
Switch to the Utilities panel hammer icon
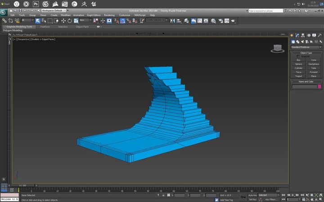[x=319, y=35]
